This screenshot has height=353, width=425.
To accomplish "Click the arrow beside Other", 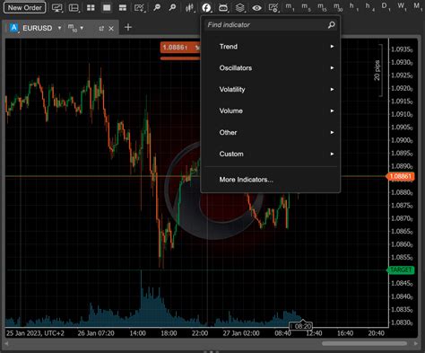I will pos(332,132).
